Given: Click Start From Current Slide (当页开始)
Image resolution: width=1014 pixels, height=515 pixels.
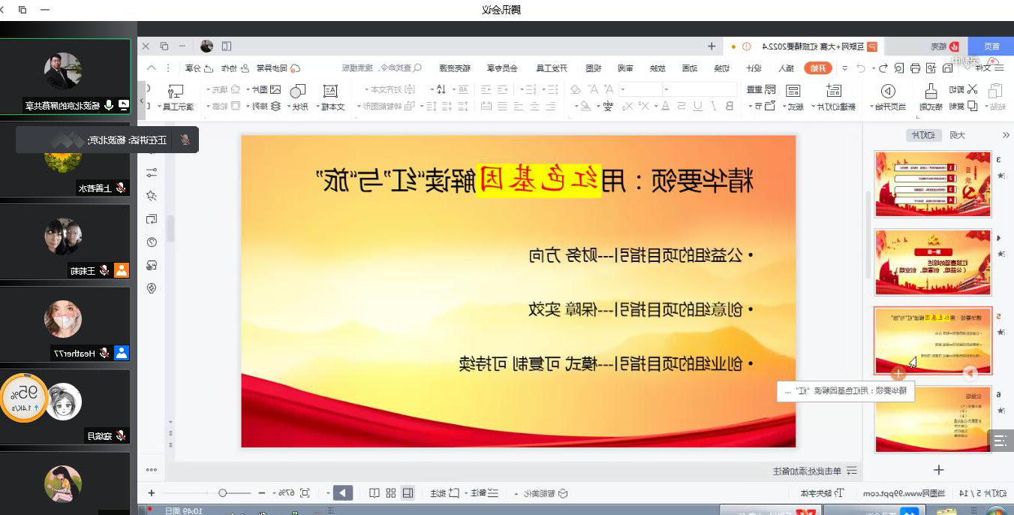Looking at the screenshot, I should (889, 97).
